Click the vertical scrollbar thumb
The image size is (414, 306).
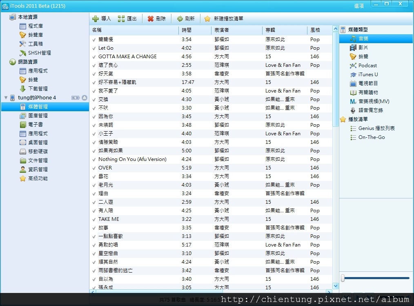coord(335,79)
